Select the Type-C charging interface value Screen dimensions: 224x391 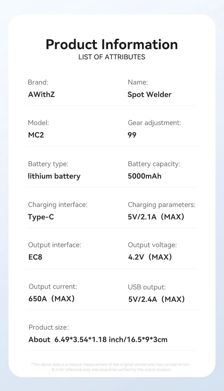click(x=41, y=217)
